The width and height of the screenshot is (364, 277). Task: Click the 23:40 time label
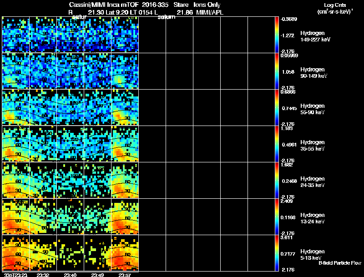[71, 275]
